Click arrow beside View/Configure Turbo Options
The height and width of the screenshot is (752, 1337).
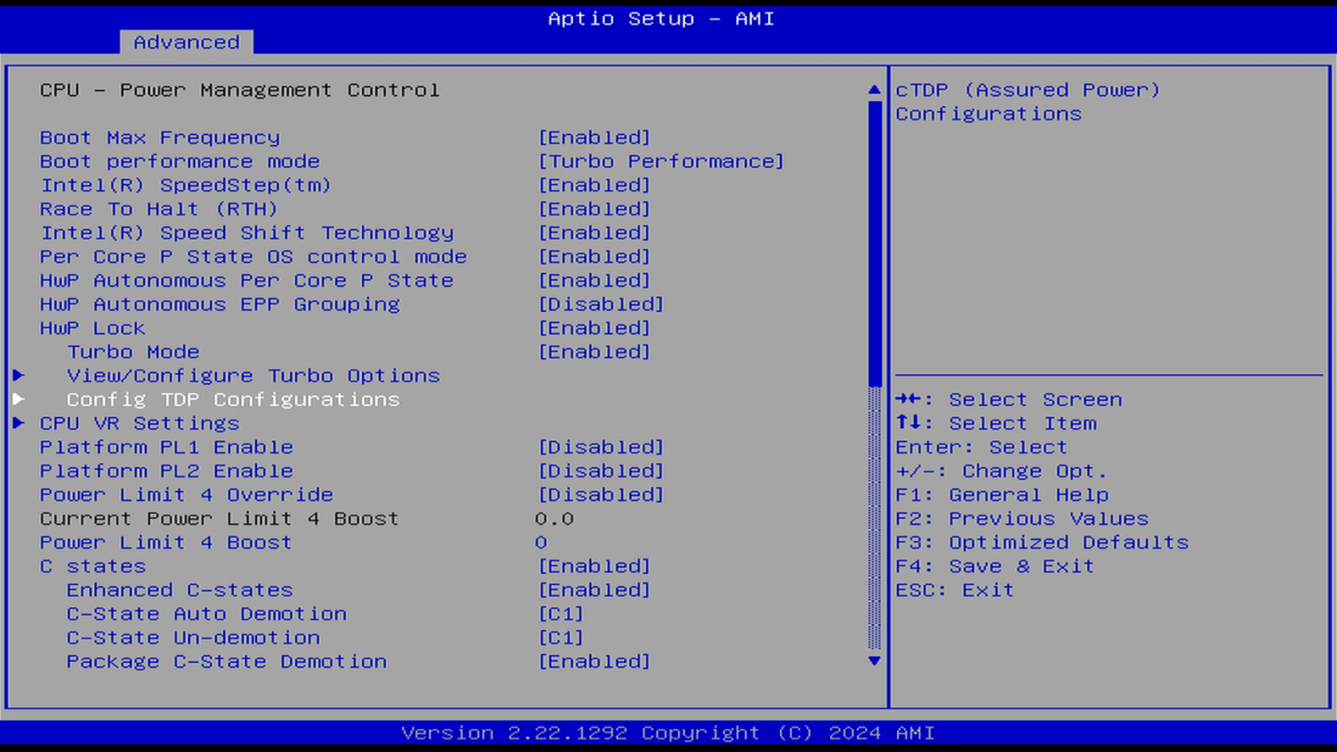point(19,376)
